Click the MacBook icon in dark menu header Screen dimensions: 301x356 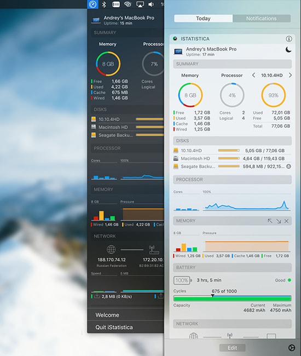point(96,20)
